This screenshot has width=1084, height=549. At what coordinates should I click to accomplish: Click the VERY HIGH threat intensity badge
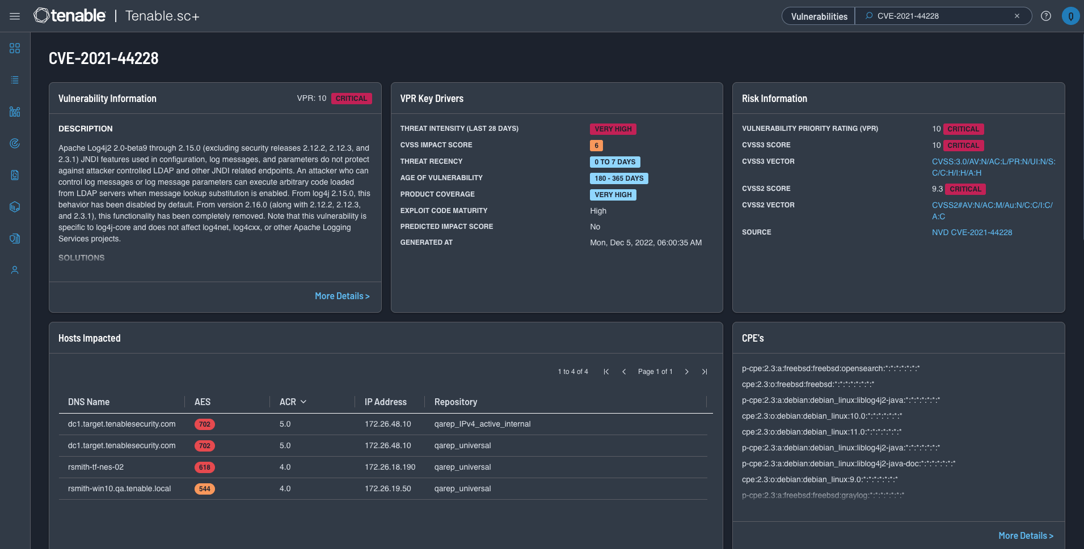tap(613, 129)
